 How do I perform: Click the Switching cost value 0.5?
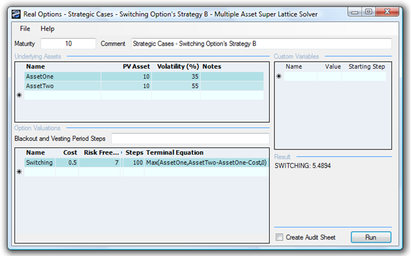pyautogui.click(x=67, y=162)
